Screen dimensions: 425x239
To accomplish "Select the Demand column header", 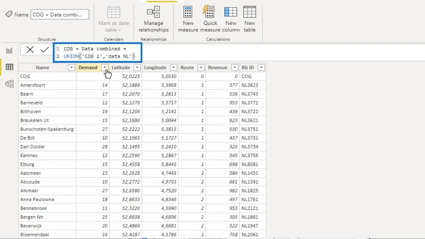I will coord(88,67).
